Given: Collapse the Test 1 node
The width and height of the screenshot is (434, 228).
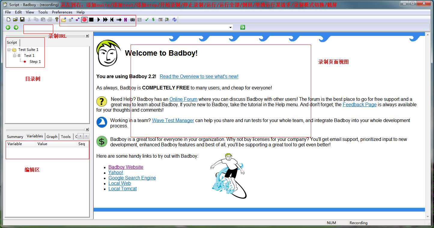Looking at the screenshot, I should pos(14,56).
